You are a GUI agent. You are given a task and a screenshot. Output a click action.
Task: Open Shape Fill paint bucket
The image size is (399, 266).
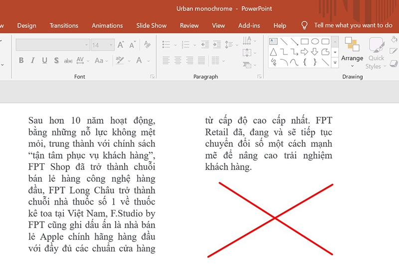pyautogui.click(x=394, y=39)
